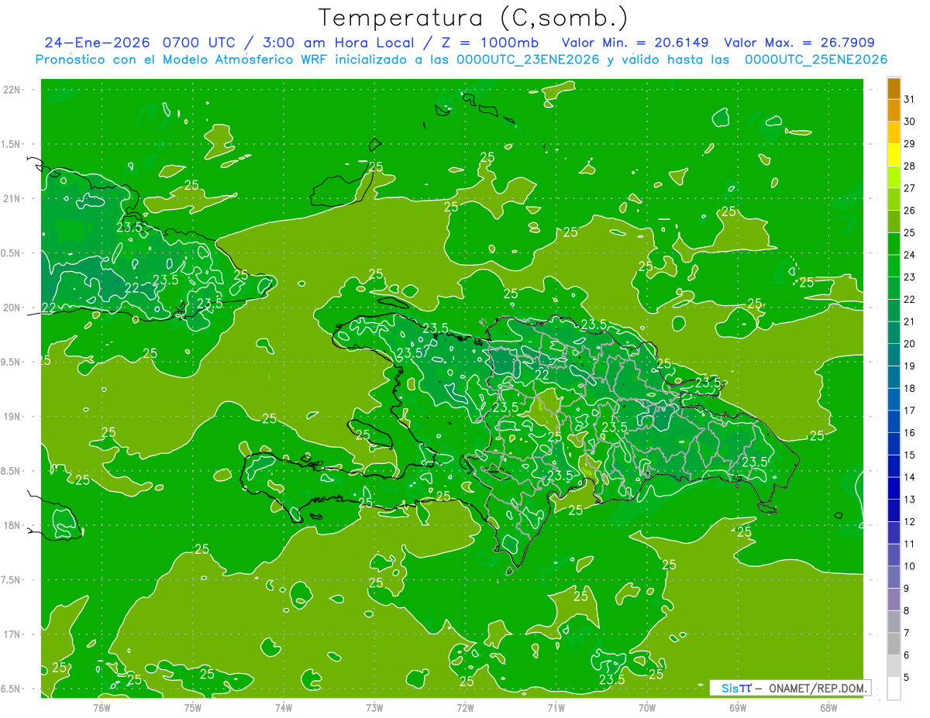Click the '18N' latitude axis label
The width and height of the screenshot is (930, 718).
(x=12, y=526)
